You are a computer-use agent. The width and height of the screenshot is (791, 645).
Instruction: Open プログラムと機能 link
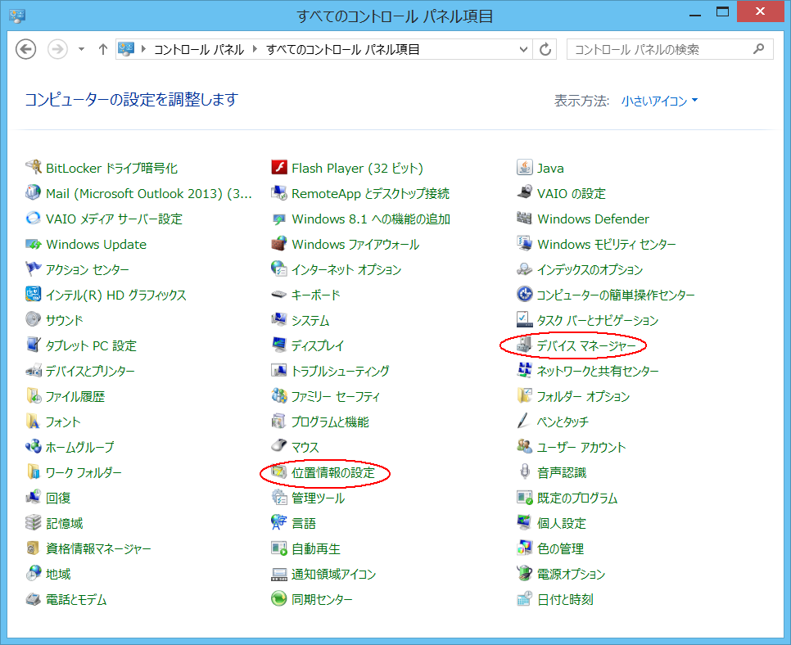click(x=331, y=422)
